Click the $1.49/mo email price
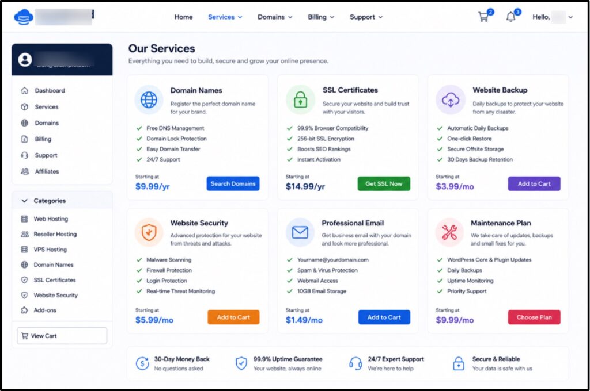Image resolution: width=590 pixels, height=391 pixels. point(304,320)
